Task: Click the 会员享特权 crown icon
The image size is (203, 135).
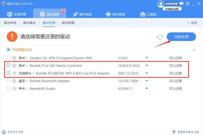Action: pyautogui.click(x=181, y=3)
